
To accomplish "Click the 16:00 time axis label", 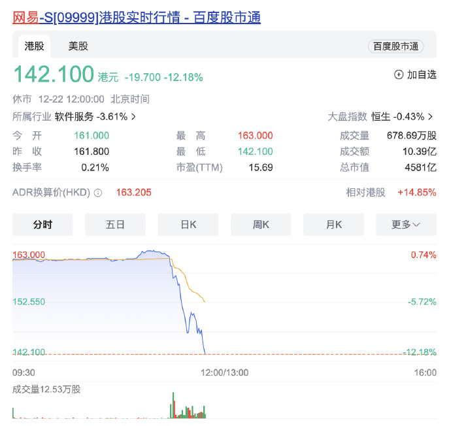I will coord(425,372).
